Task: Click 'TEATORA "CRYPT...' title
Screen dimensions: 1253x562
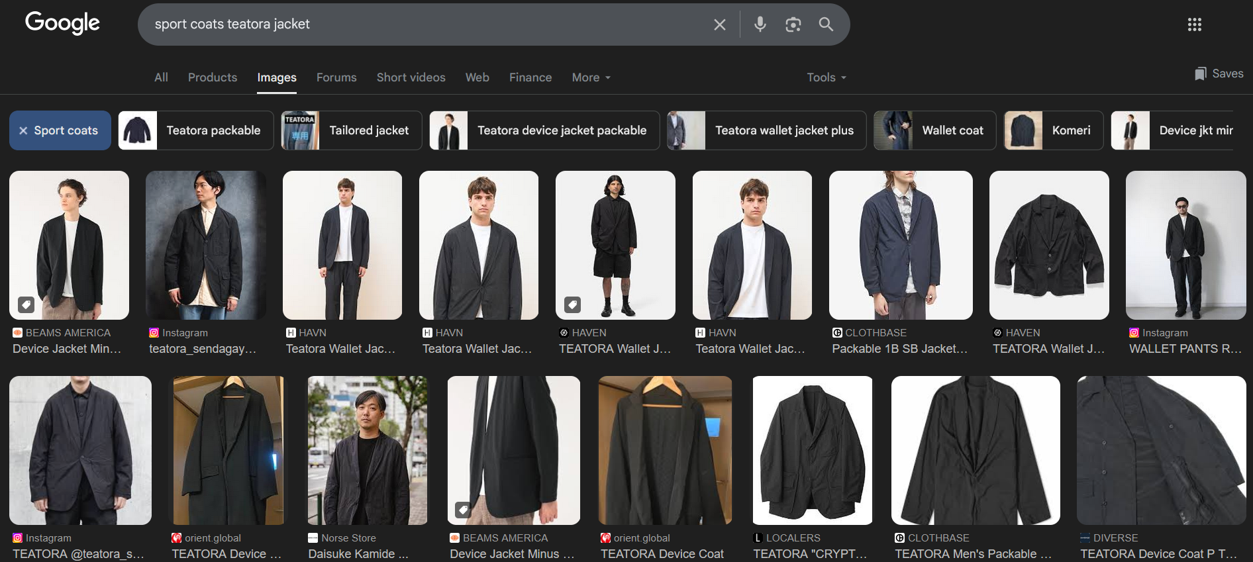Action: click(x=810, y=554)
